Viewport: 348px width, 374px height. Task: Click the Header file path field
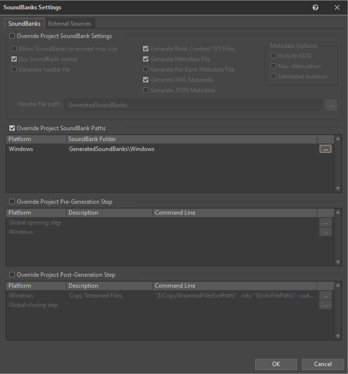click(x=193, y=105)
